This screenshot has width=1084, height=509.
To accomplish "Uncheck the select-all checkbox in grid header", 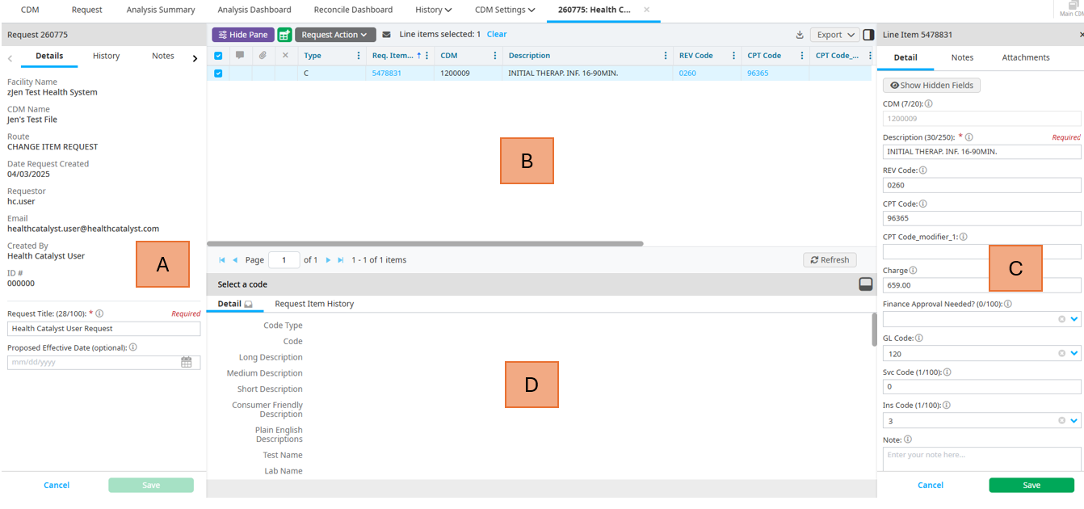I will [218, 56].
